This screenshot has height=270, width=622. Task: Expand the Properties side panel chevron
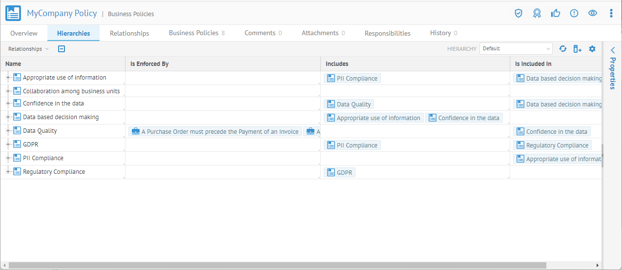click(x=613, y=50)
